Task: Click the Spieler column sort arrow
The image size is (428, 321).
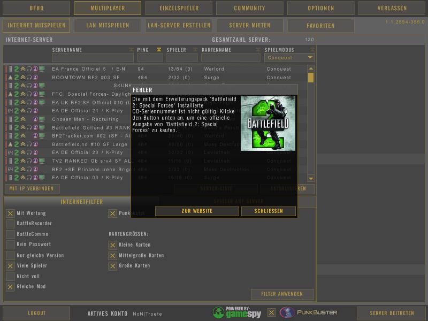Action: pyautogui.click(x=195, y=49)
